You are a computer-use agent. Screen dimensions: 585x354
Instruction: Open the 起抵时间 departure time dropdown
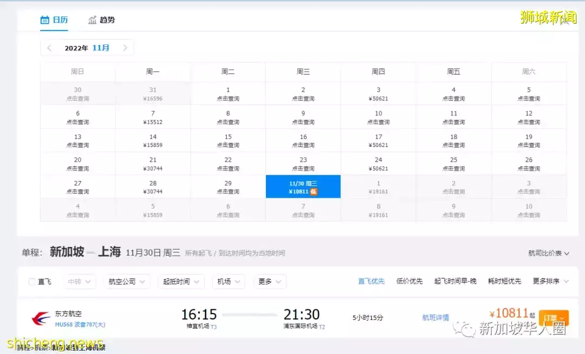[x=181, y=282]
